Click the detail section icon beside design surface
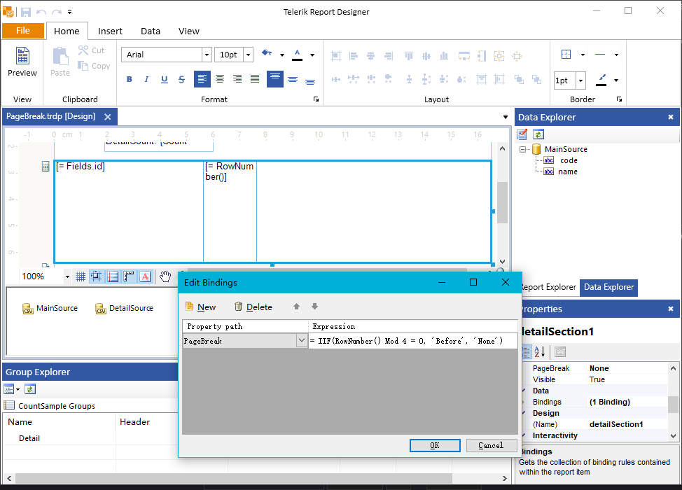 (46, 167)
